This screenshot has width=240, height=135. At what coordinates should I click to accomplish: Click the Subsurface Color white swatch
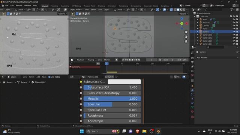[x=124, y=82]
